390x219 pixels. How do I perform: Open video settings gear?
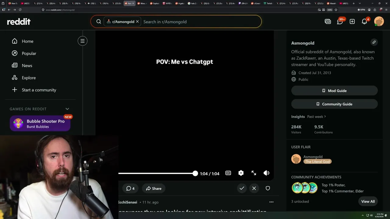[x=241, y=173]
